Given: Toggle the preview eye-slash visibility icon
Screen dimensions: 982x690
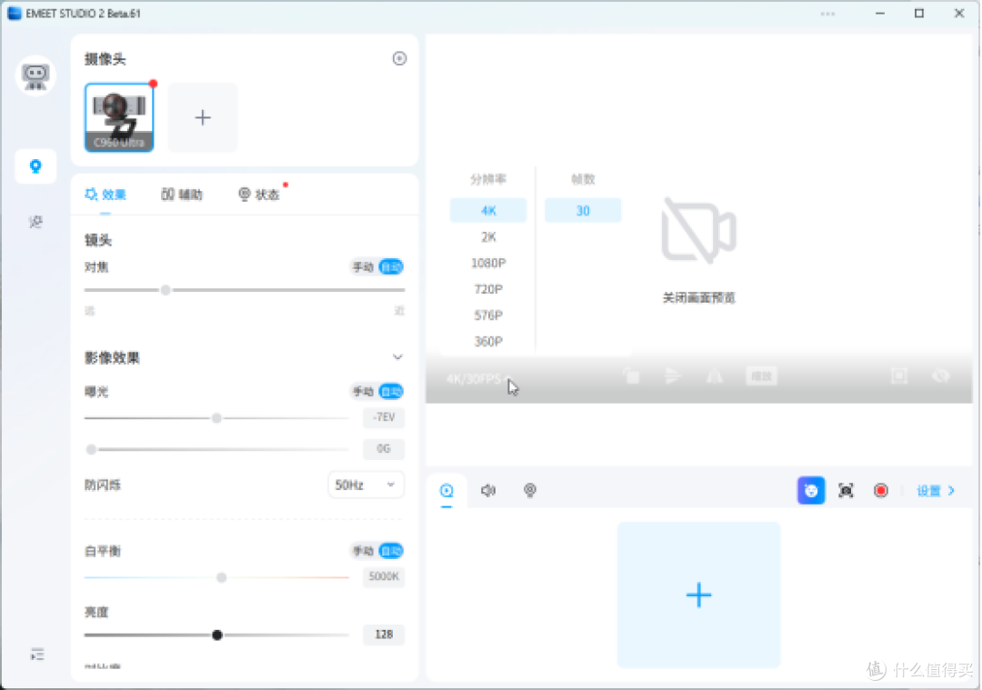Looking at the screenshot, I should click(x=941, y=376).
